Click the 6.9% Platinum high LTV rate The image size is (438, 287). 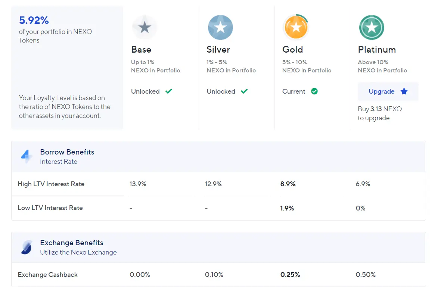pyautogui.click(x=363, y=184)
